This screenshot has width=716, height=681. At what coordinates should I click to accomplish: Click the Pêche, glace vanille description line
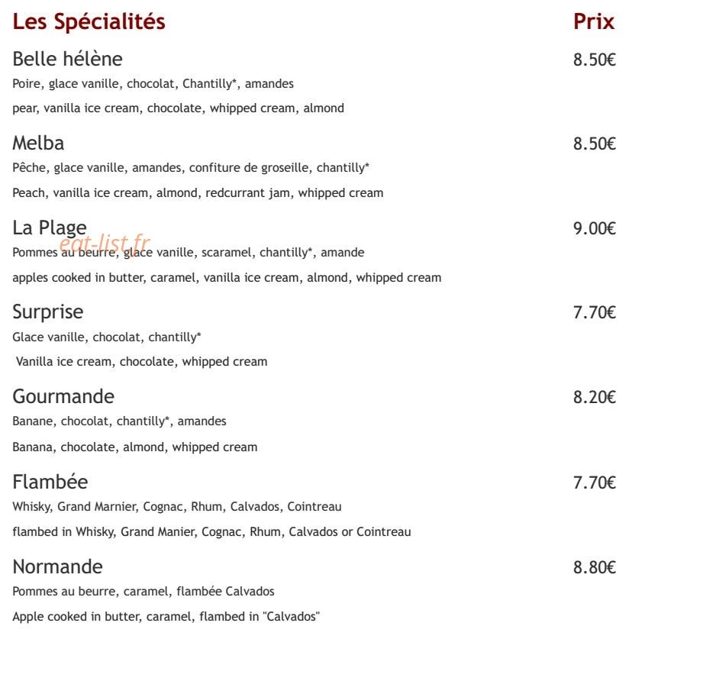click(x=191, y=168)
